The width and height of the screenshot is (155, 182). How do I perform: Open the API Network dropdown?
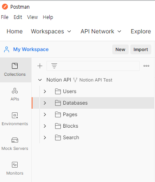(x=101, y=31)
